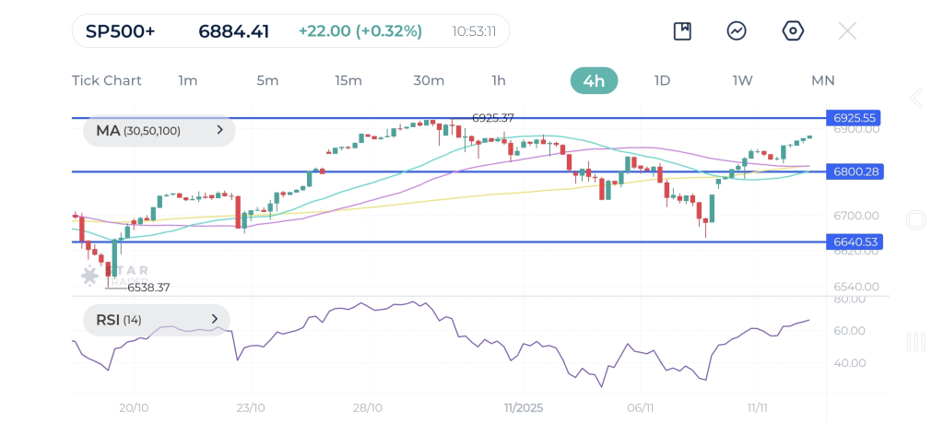The width and height of the screenshot is (944, 436).
Task: Select the 6640.53 support line label
Action: (855, 242)
